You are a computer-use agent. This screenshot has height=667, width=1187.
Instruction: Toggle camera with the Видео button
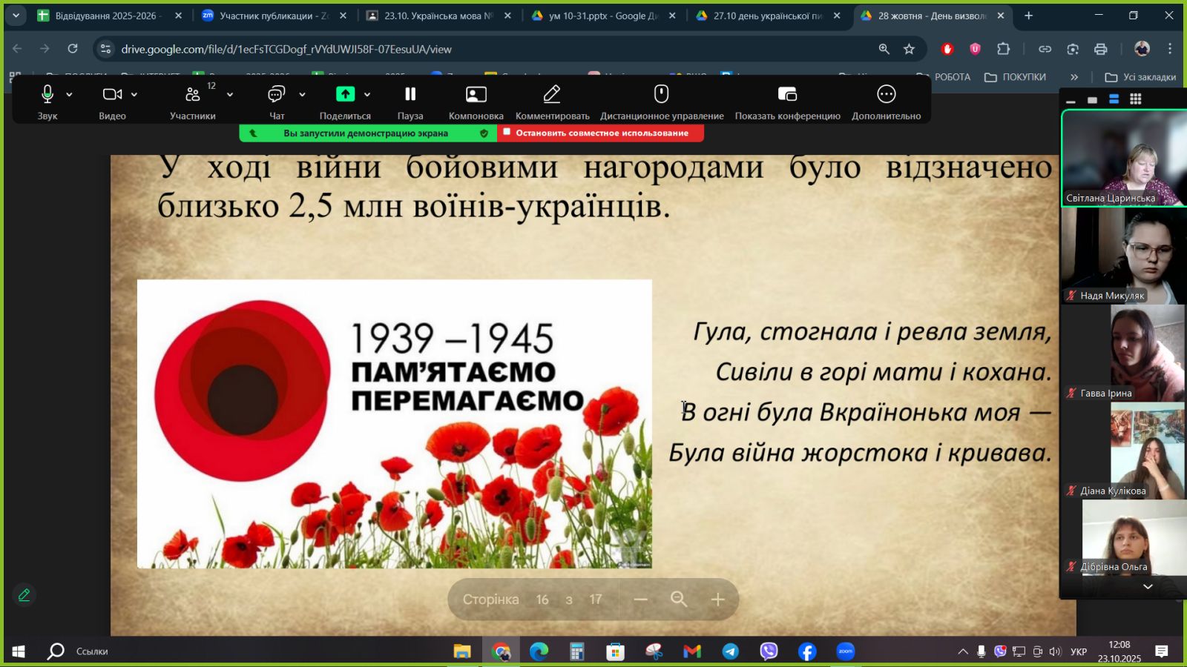[112, 95]
